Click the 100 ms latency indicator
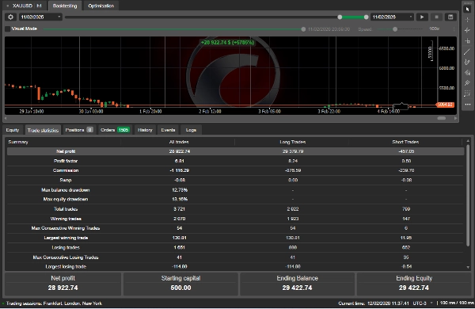Image resolution: width=475 pixels, height=309 pixels. (457, 303)
